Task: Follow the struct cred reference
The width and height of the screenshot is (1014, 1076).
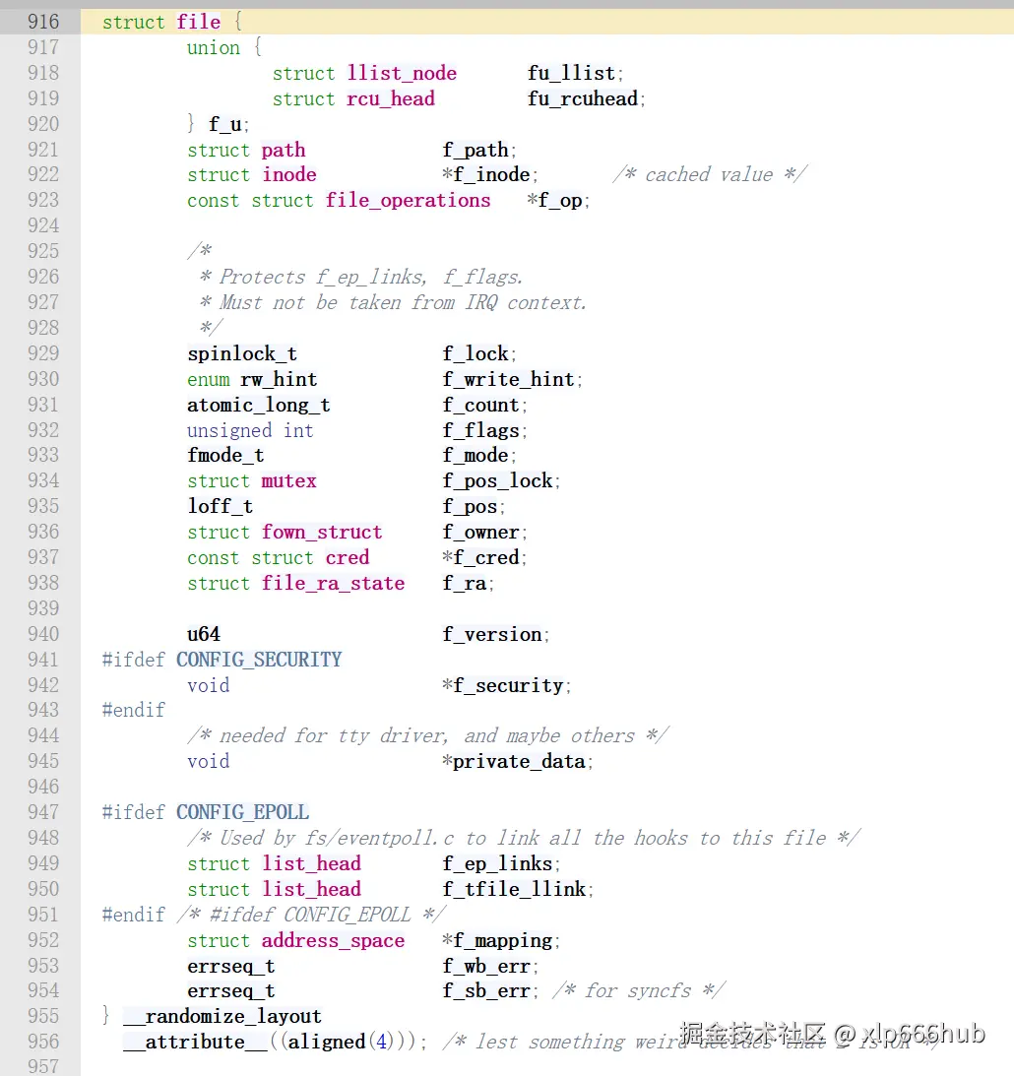Action: (x=347, y=557)
